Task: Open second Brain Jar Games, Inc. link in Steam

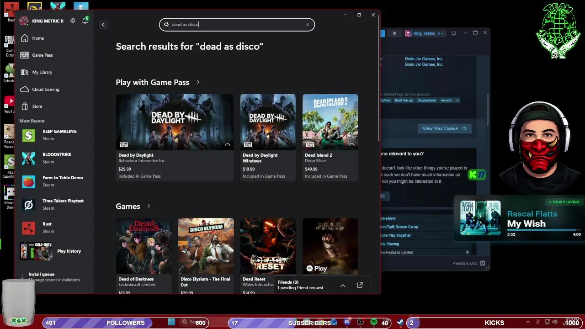Action: (424, 64)
